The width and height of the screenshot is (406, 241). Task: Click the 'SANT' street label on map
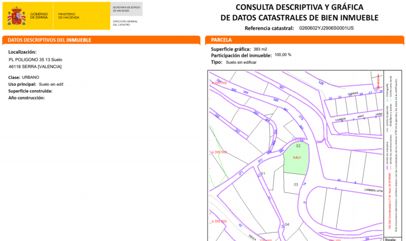click(x=361, y=117)
